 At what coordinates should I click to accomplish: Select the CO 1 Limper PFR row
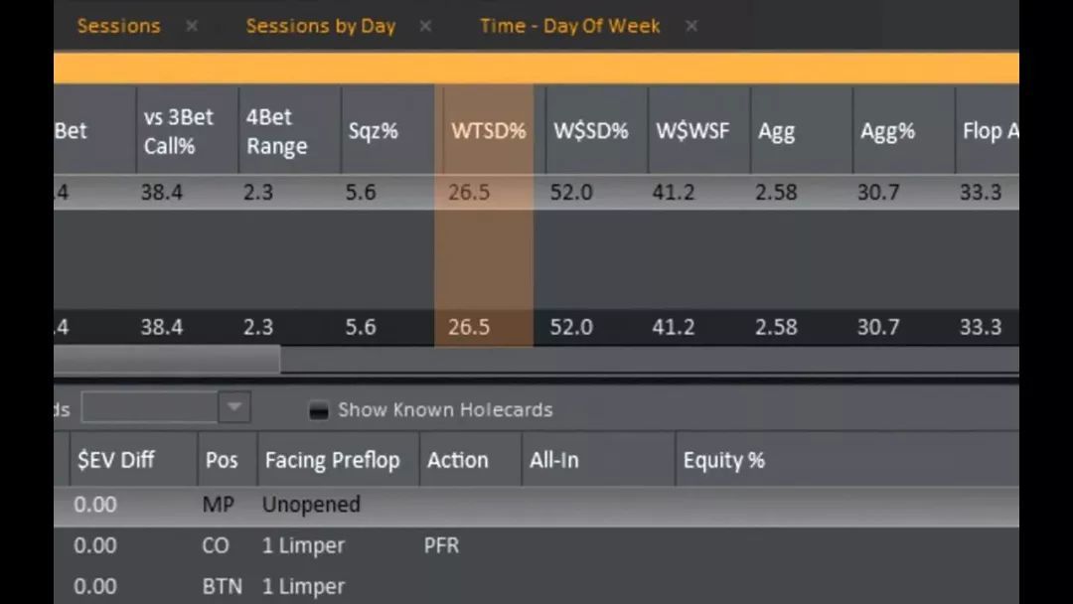[536, 545]
